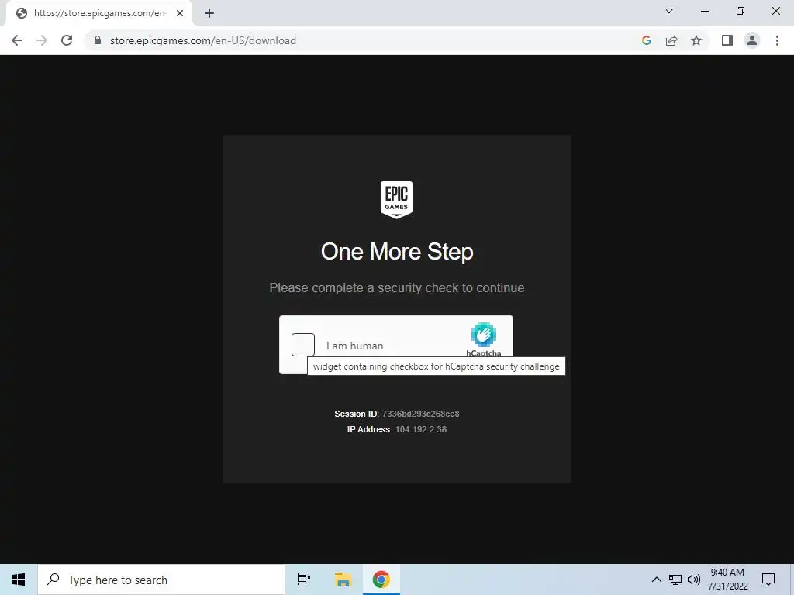
Task: Restore down the Chrome window
Action: point(740,11)
